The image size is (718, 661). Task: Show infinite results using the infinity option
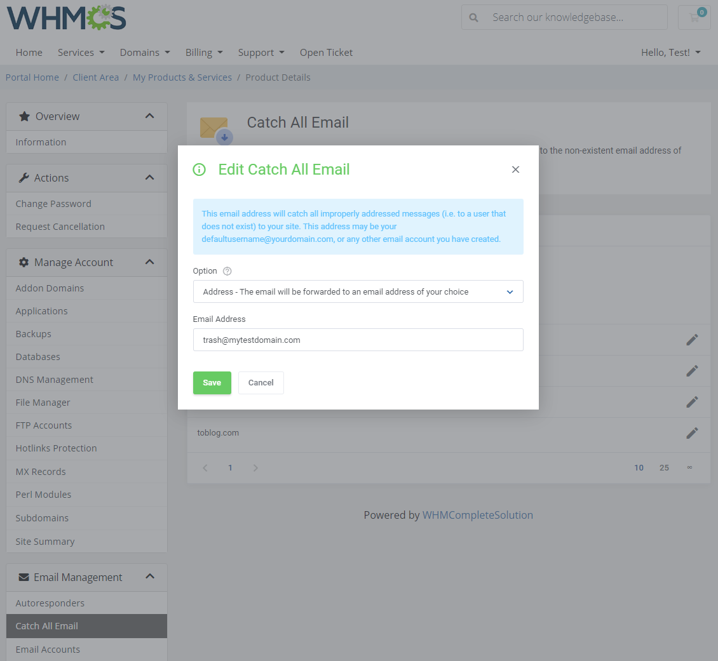(x=689, y=467)
